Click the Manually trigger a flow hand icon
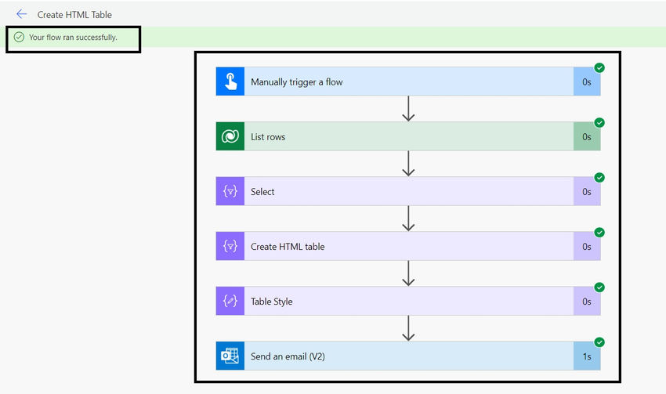The height and width of the screenshot is (394, 666). coord(230,81)
